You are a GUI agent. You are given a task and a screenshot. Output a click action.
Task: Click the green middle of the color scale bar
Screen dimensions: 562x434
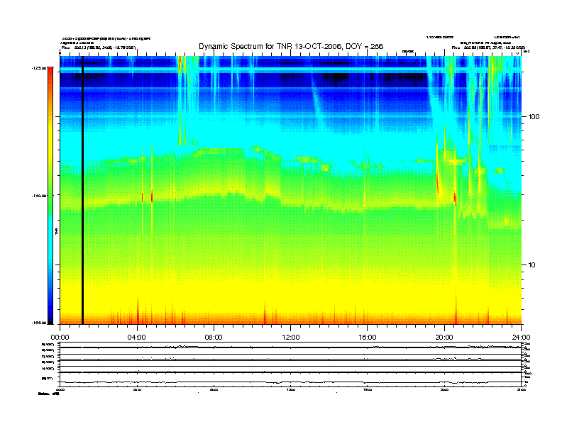pos(50,195)
